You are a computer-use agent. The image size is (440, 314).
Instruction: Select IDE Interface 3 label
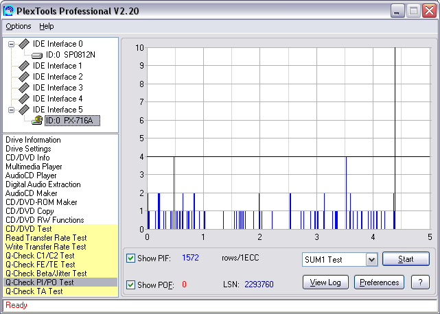(x=58, y=88)
